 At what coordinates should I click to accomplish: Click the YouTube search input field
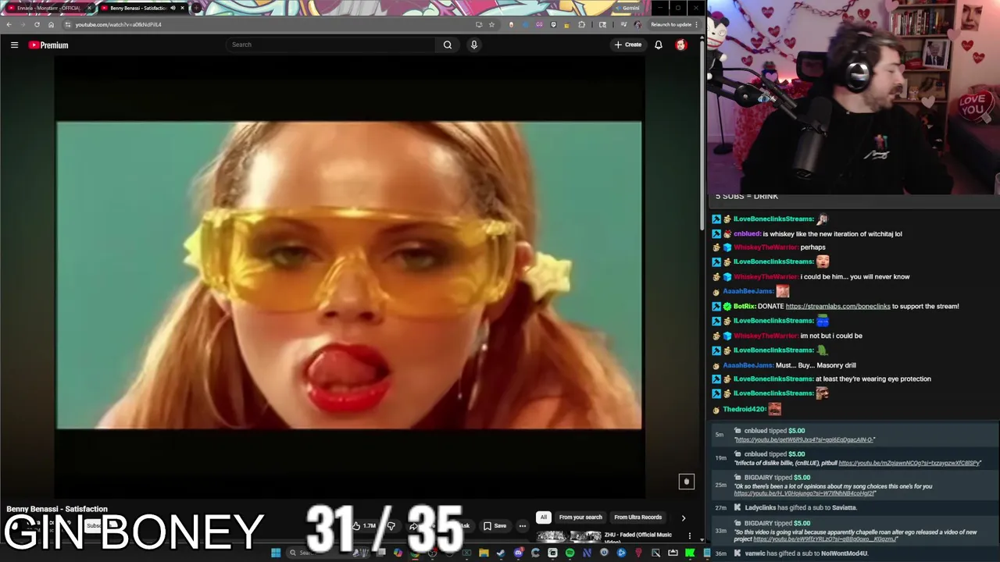[x=330, y=44]
